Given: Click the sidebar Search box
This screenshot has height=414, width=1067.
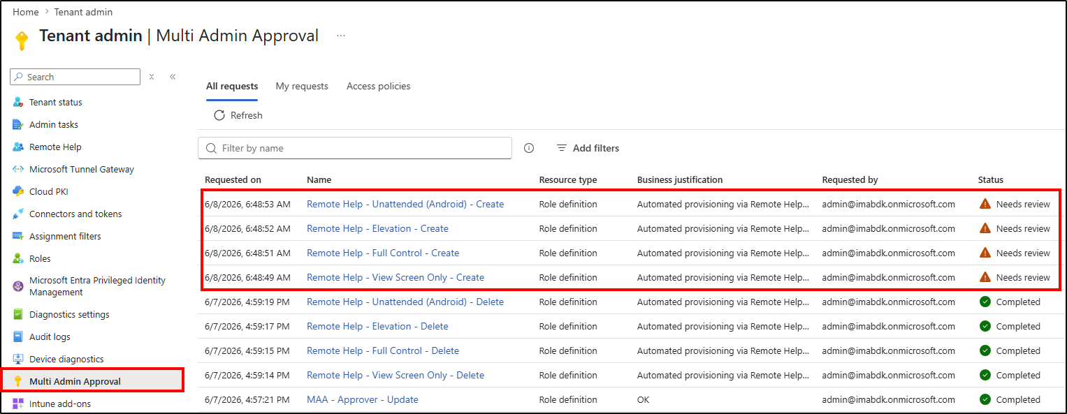Looking at the screenshot, I should 75,77.
